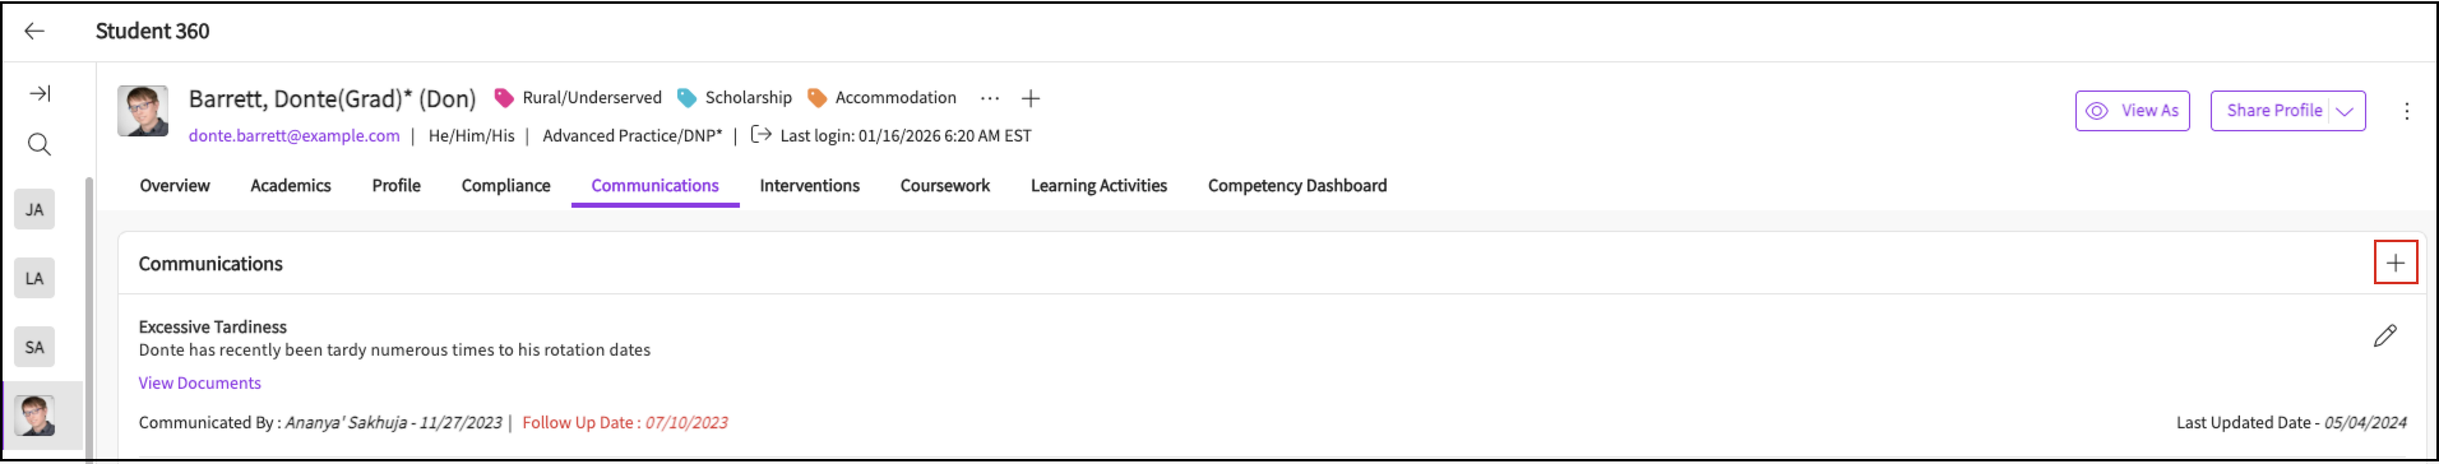This screenshot has width=2439, height=464.
Task: Select the SA student avatar in sidebar
Action: point(34,347)
